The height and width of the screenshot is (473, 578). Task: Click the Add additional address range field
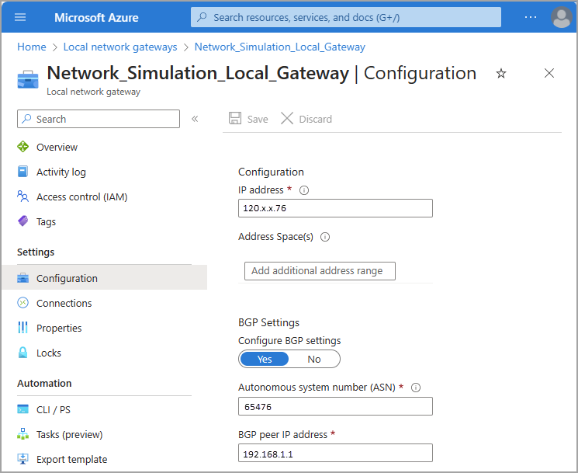click(x=320, y=270)
